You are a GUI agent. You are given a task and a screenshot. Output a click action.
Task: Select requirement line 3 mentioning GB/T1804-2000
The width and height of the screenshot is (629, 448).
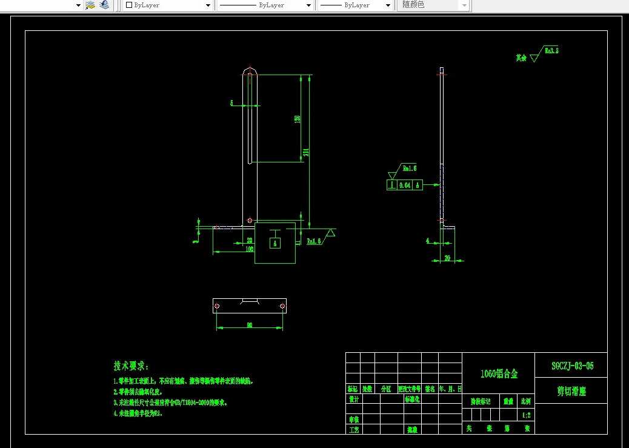click(x=170, y=403)
